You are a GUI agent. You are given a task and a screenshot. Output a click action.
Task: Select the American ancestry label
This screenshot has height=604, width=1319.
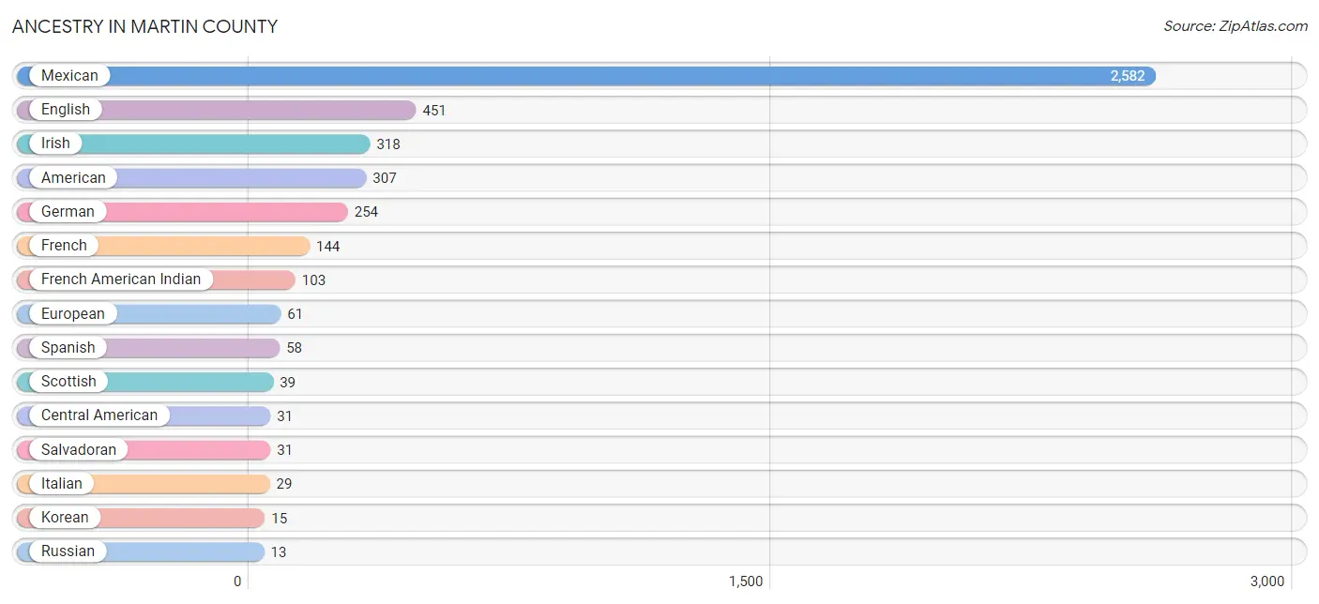pos(73,177)
